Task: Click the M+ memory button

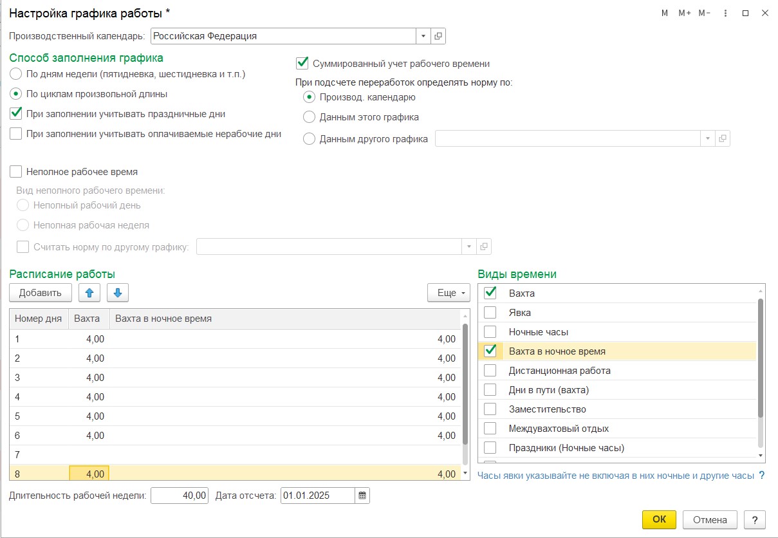Action: point(684,14)
